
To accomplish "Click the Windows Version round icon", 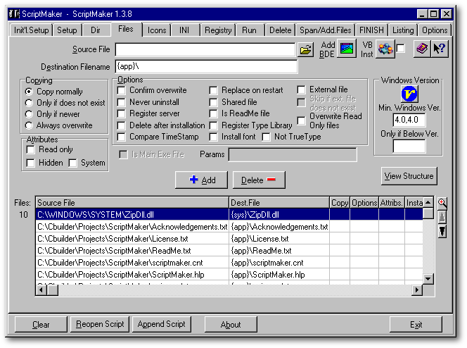I will 409,94.
